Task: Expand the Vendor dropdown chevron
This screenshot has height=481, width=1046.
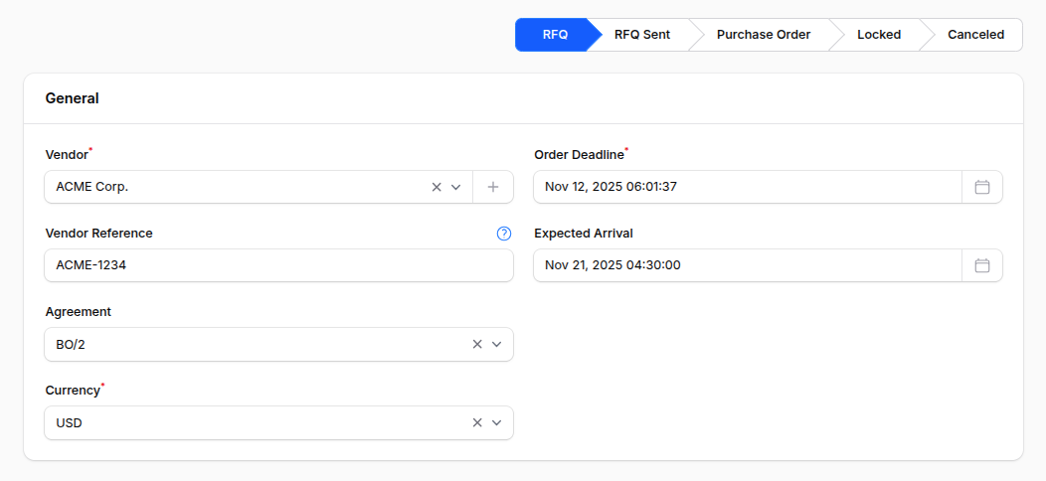Action: click(x=456, y=187)
